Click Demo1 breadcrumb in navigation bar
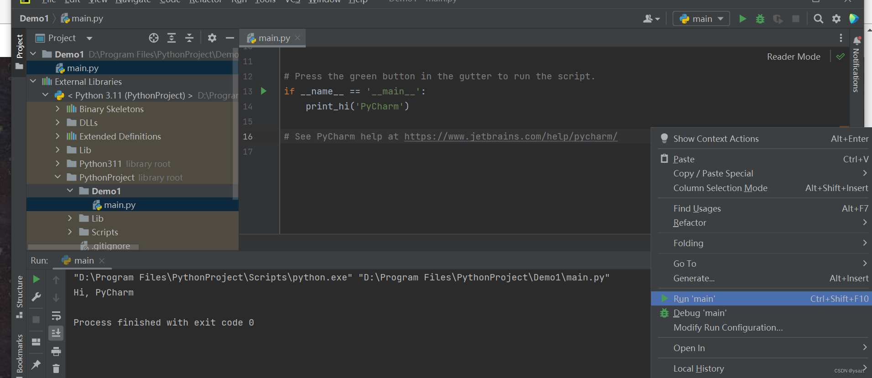This screenshot has width=872, height=378. coord(34,18)
